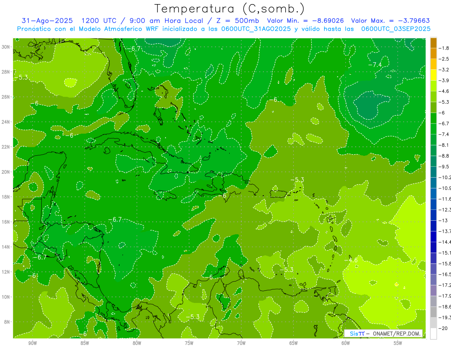Click the 24N latitude axis label
Image resolution: width=451 pixels, height=348 pixels.
coord(6,122)
